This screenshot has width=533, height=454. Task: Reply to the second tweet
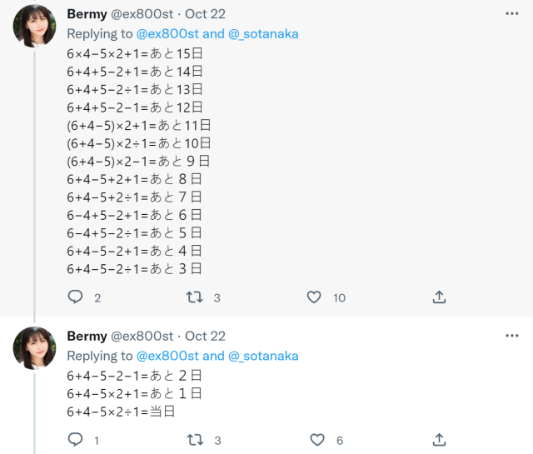pos(75,439)
